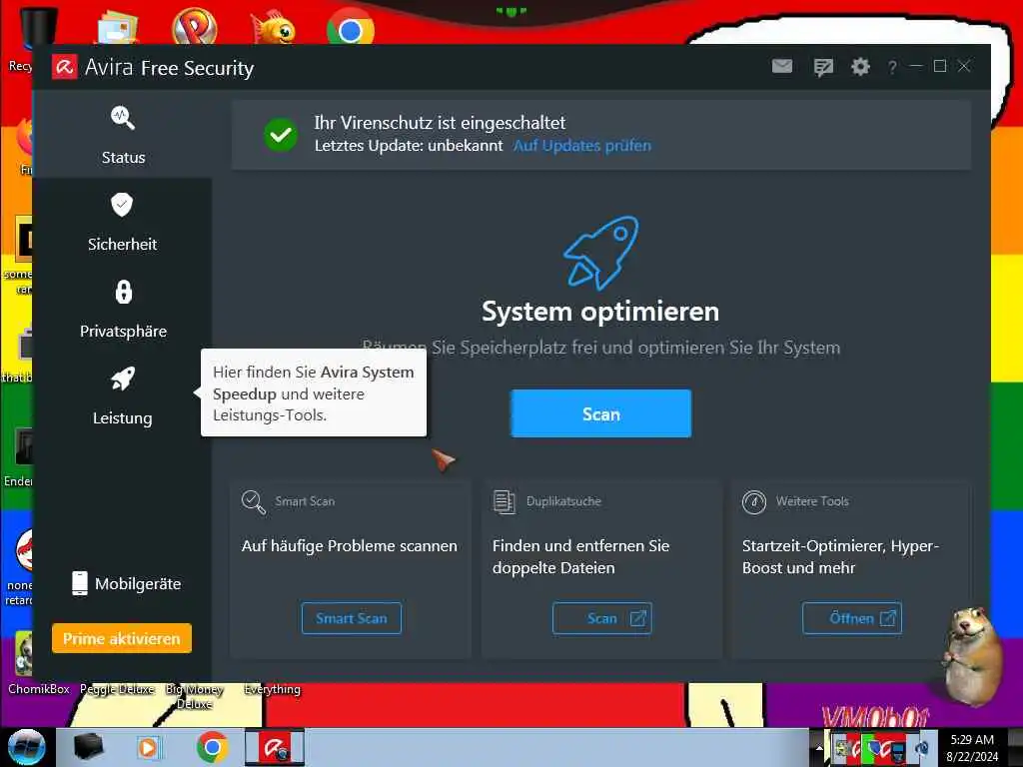The height and width of the screenshot is (767, 1023).
Task: Click the Mobilgeräte phone icon
Action: click(x=80, y=583)
